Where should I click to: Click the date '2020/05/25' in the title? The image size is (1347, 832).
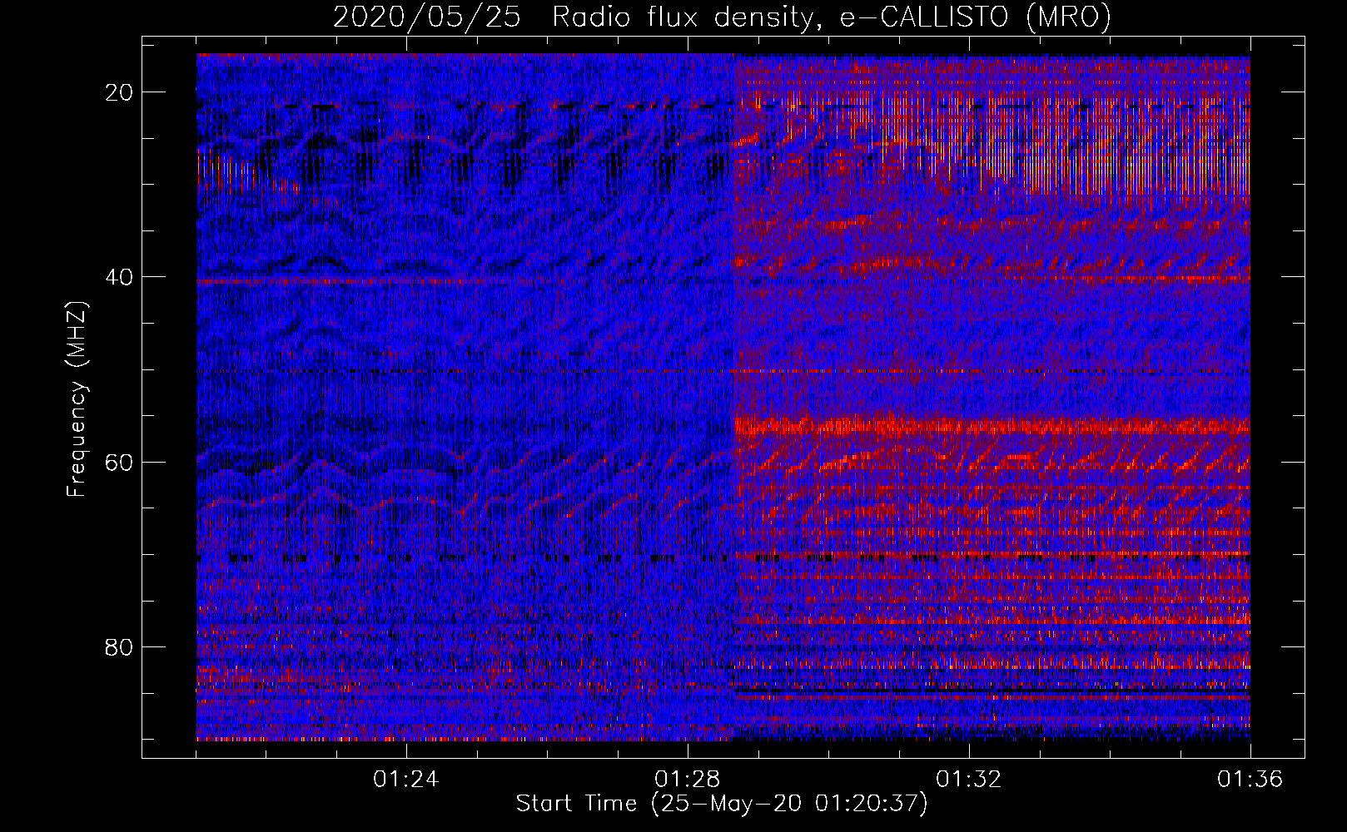click(427, 17)
